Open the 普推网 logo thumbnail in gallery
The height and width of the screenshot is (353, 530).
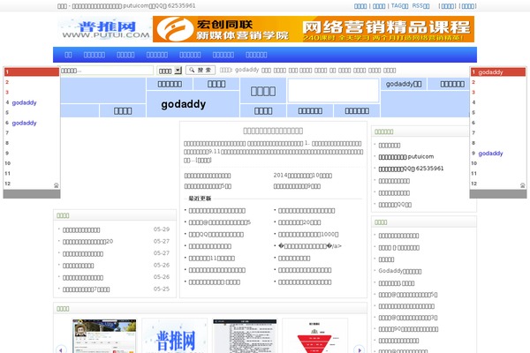pos(175,336)
